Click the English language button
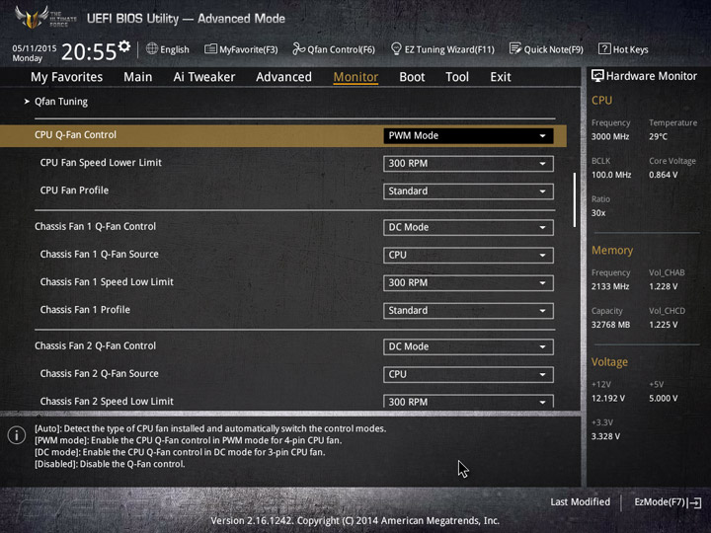 [x=175, y=49]
